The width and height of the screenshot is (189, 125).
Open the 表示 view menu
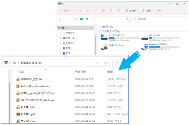click(148, 10)
